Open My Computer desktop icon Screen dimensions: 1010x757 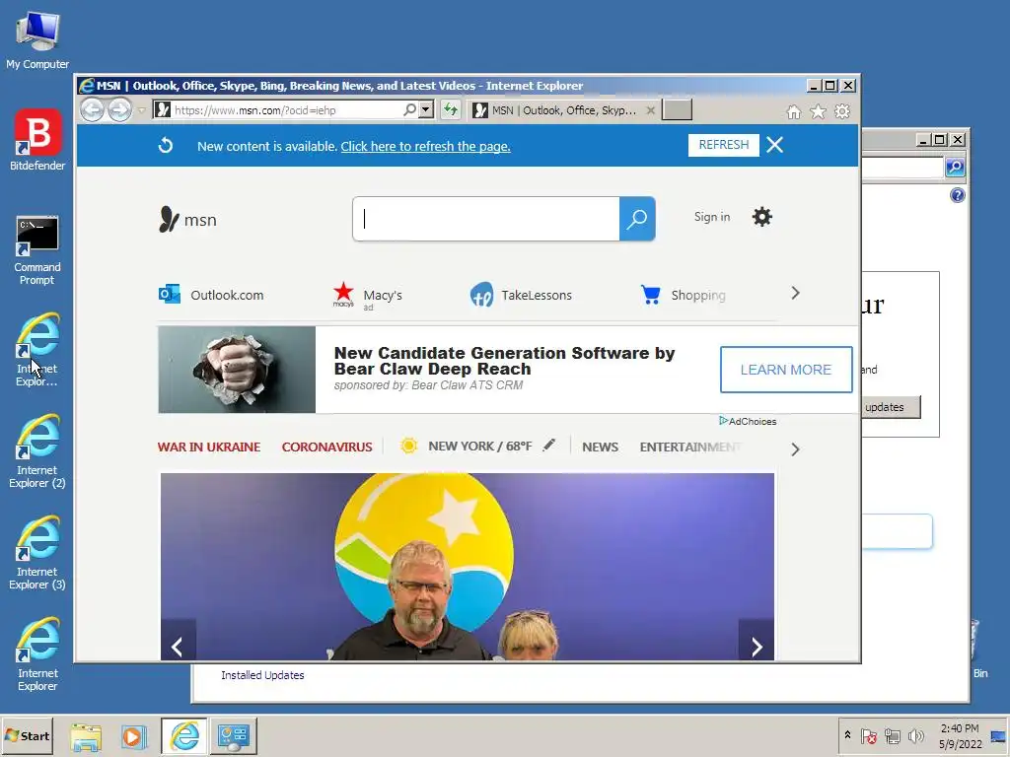point(37,39)
